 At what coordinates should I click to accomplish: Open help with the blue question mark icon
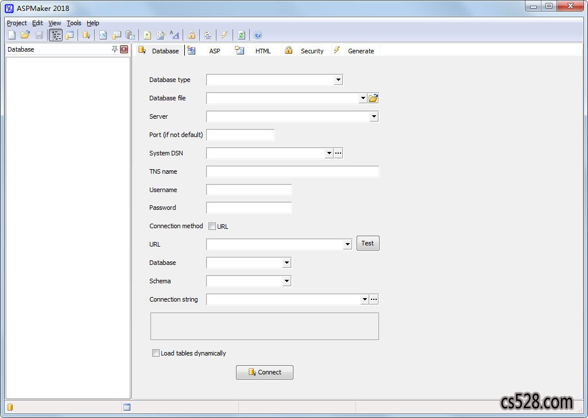(258, 35)
